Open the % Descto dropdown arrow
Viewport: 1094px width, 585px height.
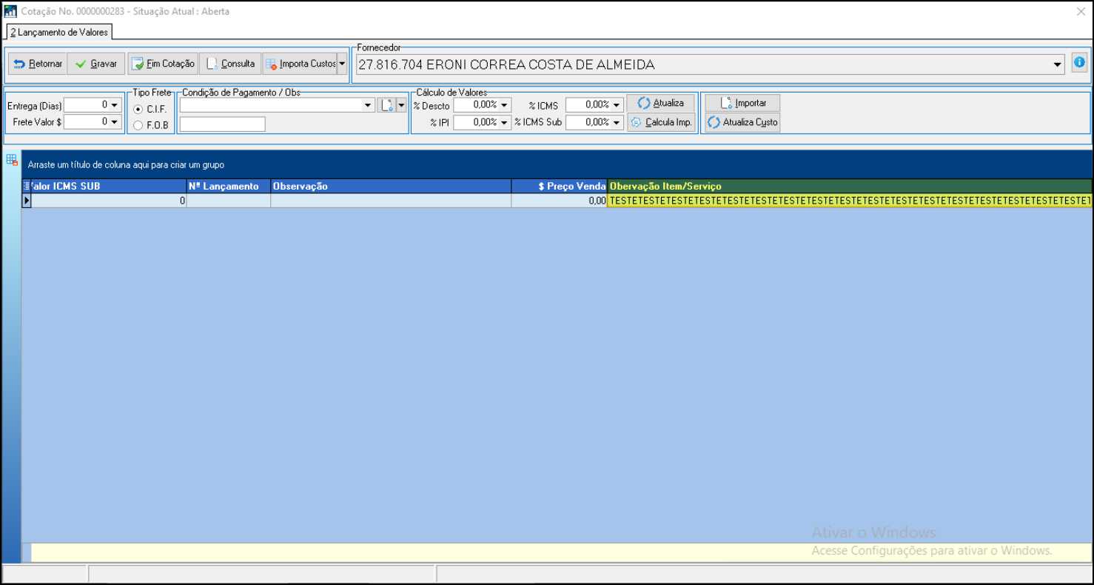(x=504, y=105)
